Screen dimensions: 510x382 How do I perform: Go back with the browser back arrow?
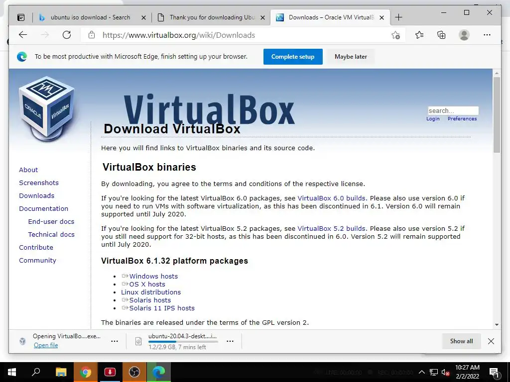click(x=23, y=35)
